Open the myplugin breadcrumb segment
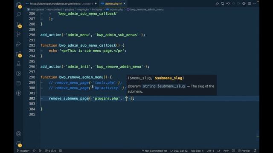 click(83, 9)
